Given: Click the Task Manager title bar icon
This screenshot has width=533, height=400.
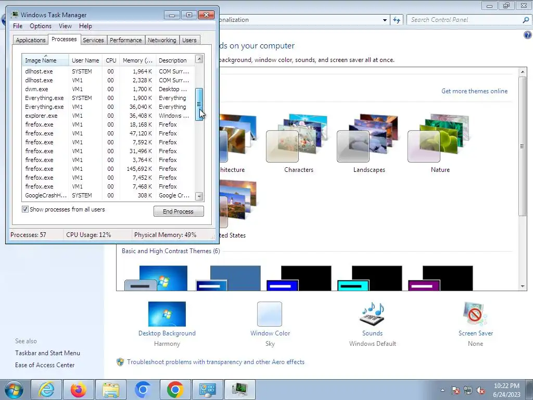Looking at the screenshot, I should [15, 15].
